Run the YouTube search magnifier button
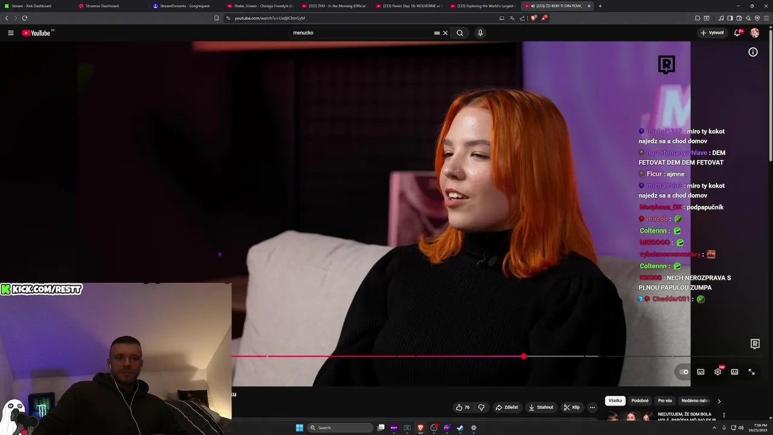This screenshot has width=773, height=435. click(460, 33)
